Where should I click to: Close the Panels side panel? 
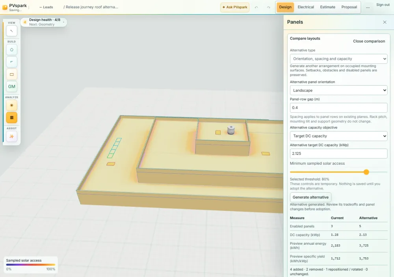(x=385, y=22)
